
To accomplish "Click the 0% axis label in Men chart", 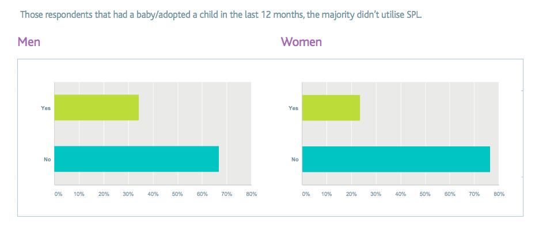I will pos(58,194).
